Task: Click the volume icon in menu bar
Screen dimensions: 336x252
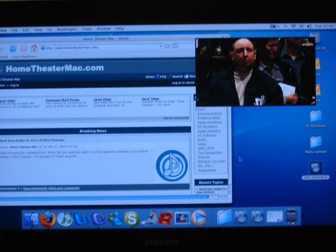Action: coord(309,26)
